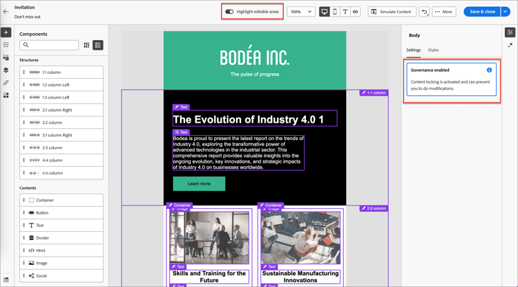The height and width of the screenshot is (287, 518).
Task: Select the Container content component
Action: 61,200
